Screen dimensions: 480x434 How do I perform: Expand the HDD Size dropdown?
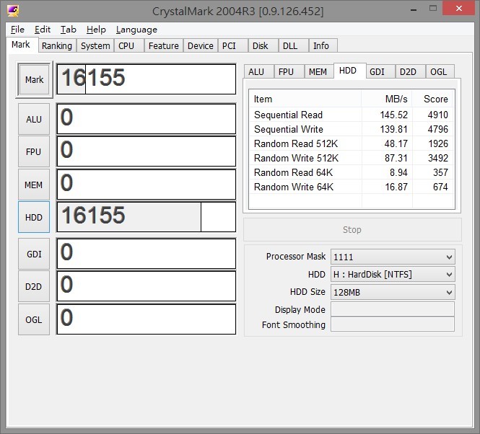[x=392, y=292]
